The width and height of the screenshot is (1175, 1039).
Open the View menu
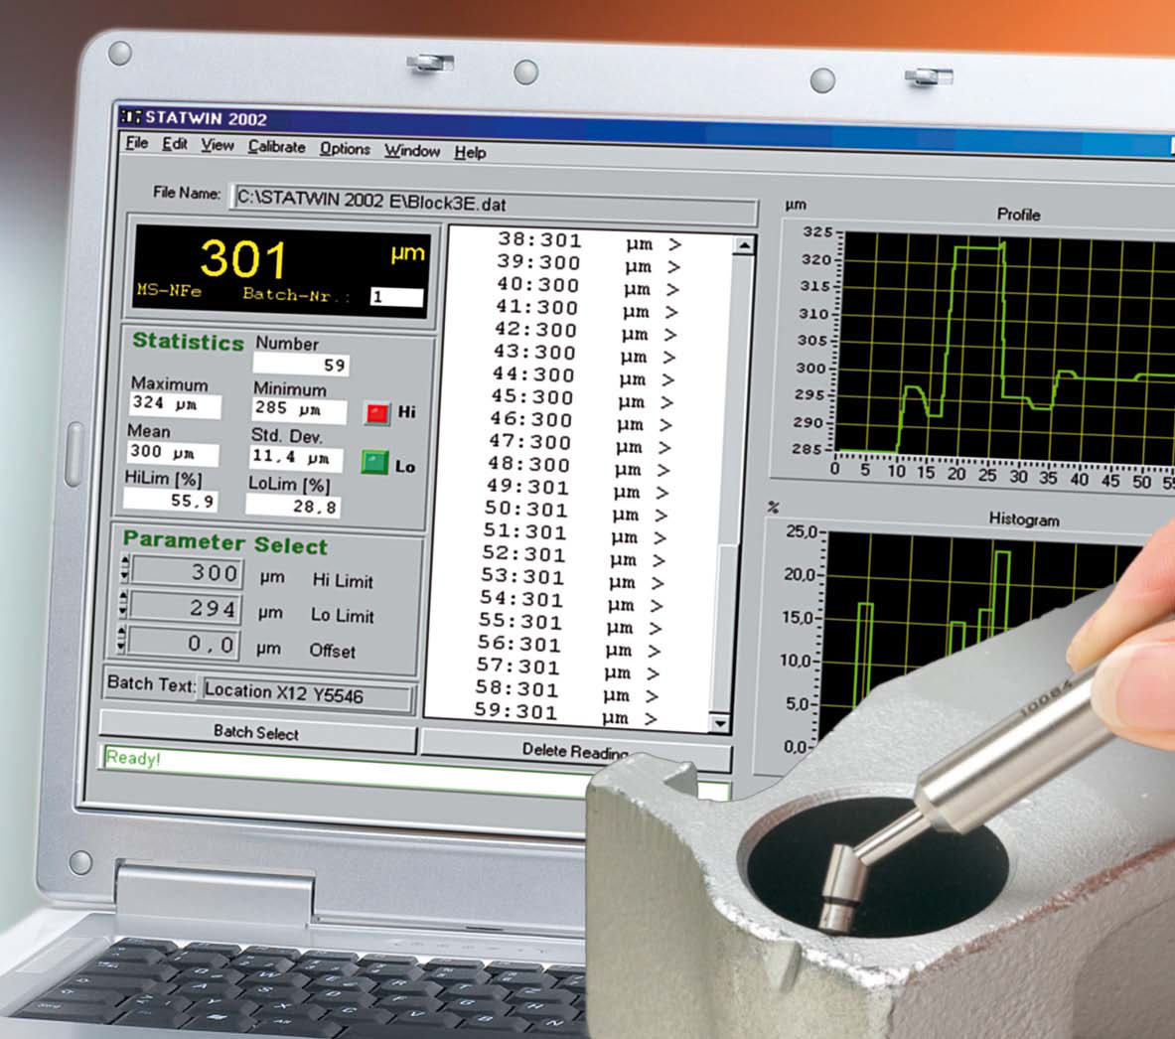click(x=218, y=145)
